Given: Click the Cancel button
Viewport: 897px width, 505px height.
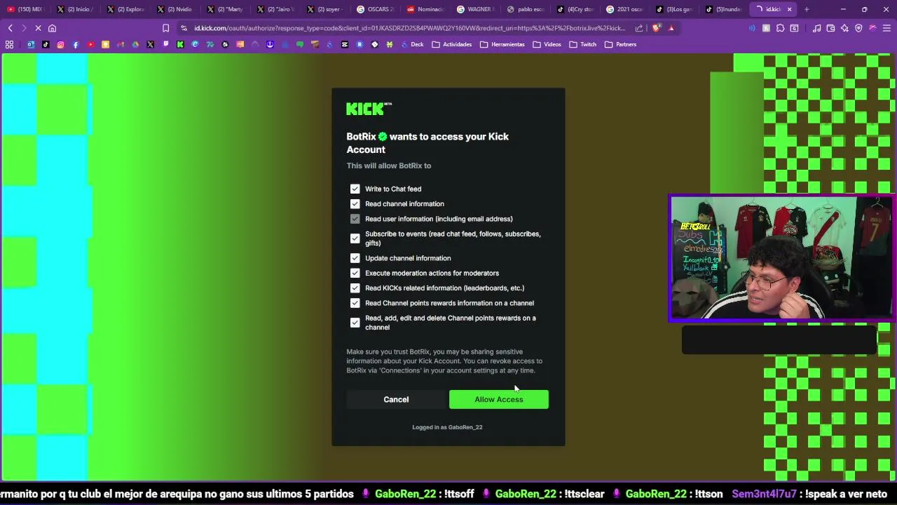Looking at the screenshot, I should click(396, 399).
